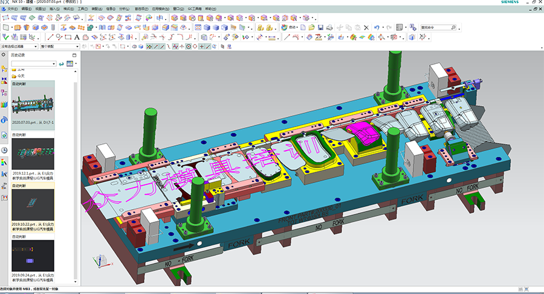
Task: Click the Print icon
Action: 329,28
